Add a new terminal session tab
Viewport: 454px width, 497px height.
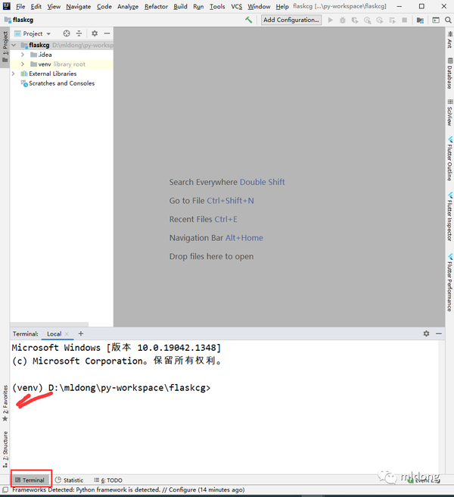[x=81, y=333]
